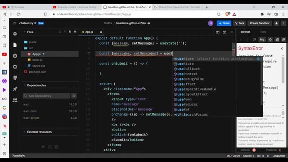Select App.js in file tree
This screenshot has width=288, height=162.
point(50,54)
